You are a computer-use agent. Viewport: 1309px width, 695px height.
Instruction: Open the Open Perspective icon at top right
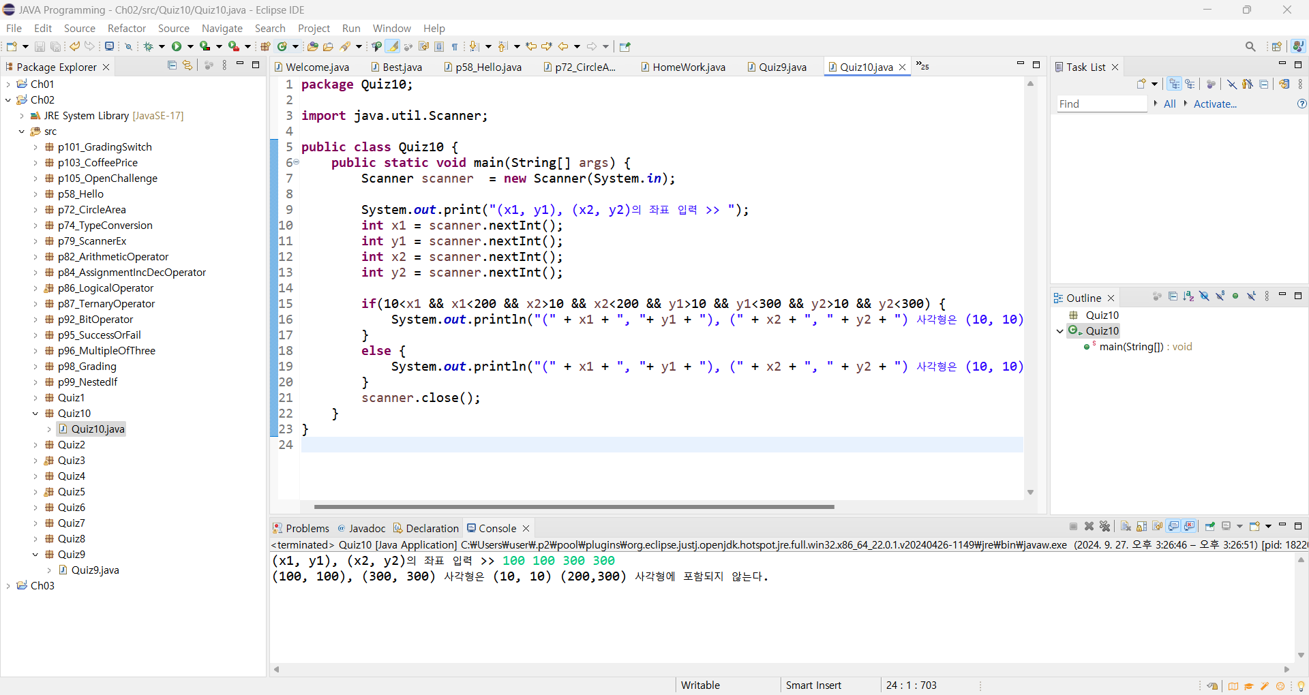click(x=1277, y=46)
